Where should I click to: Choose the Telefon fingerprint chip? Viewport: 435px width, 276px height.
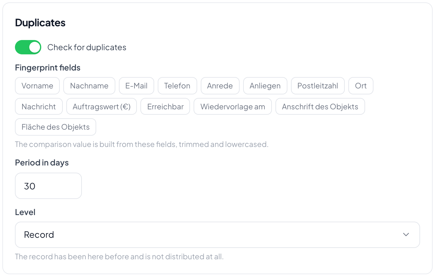[177, 86]
